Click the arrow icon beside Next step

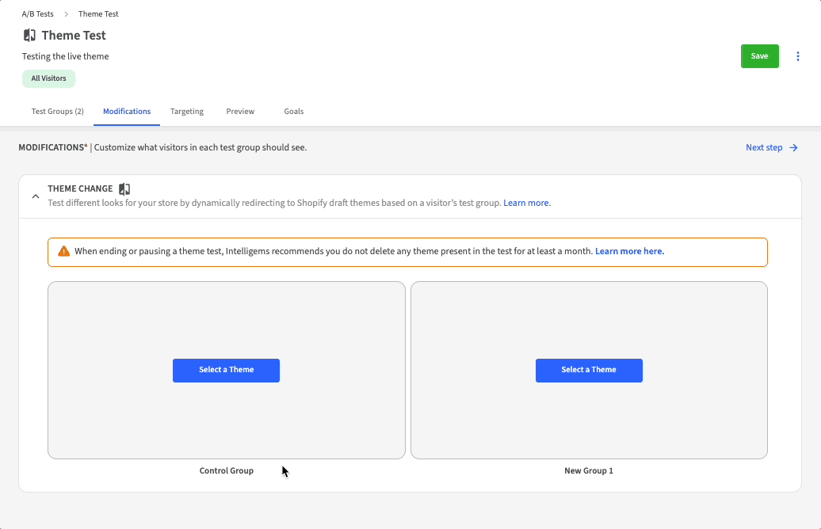(793, 148)
